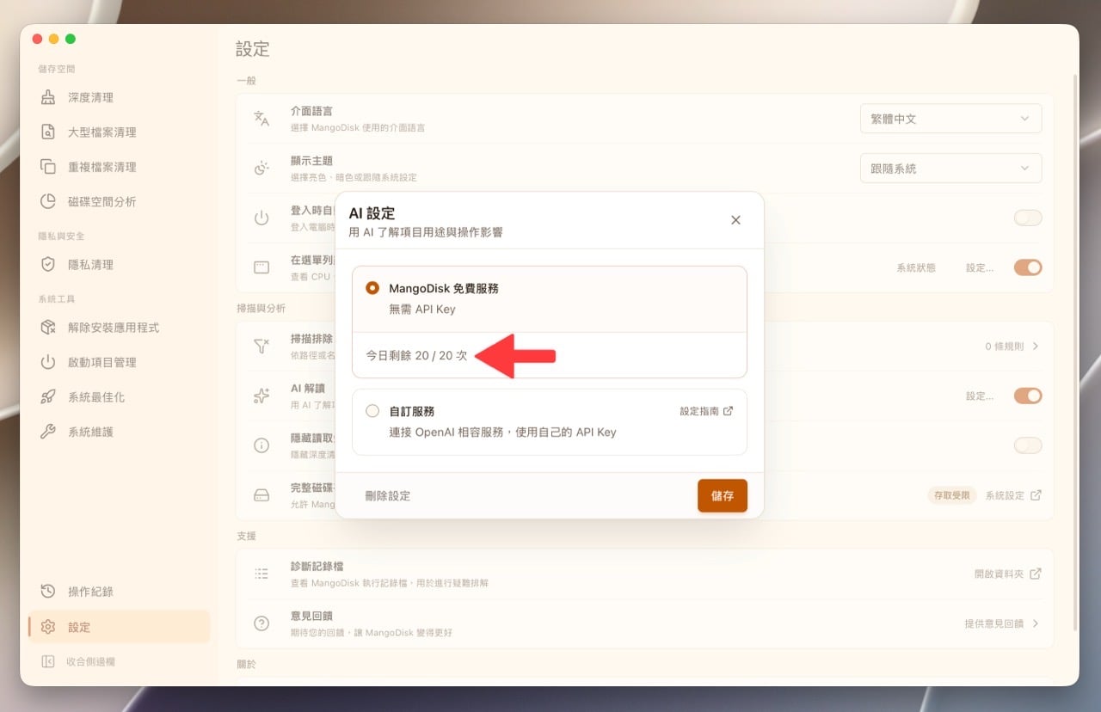
Task: Open 解除安裝應用程式 box icon
Action: 48,327
